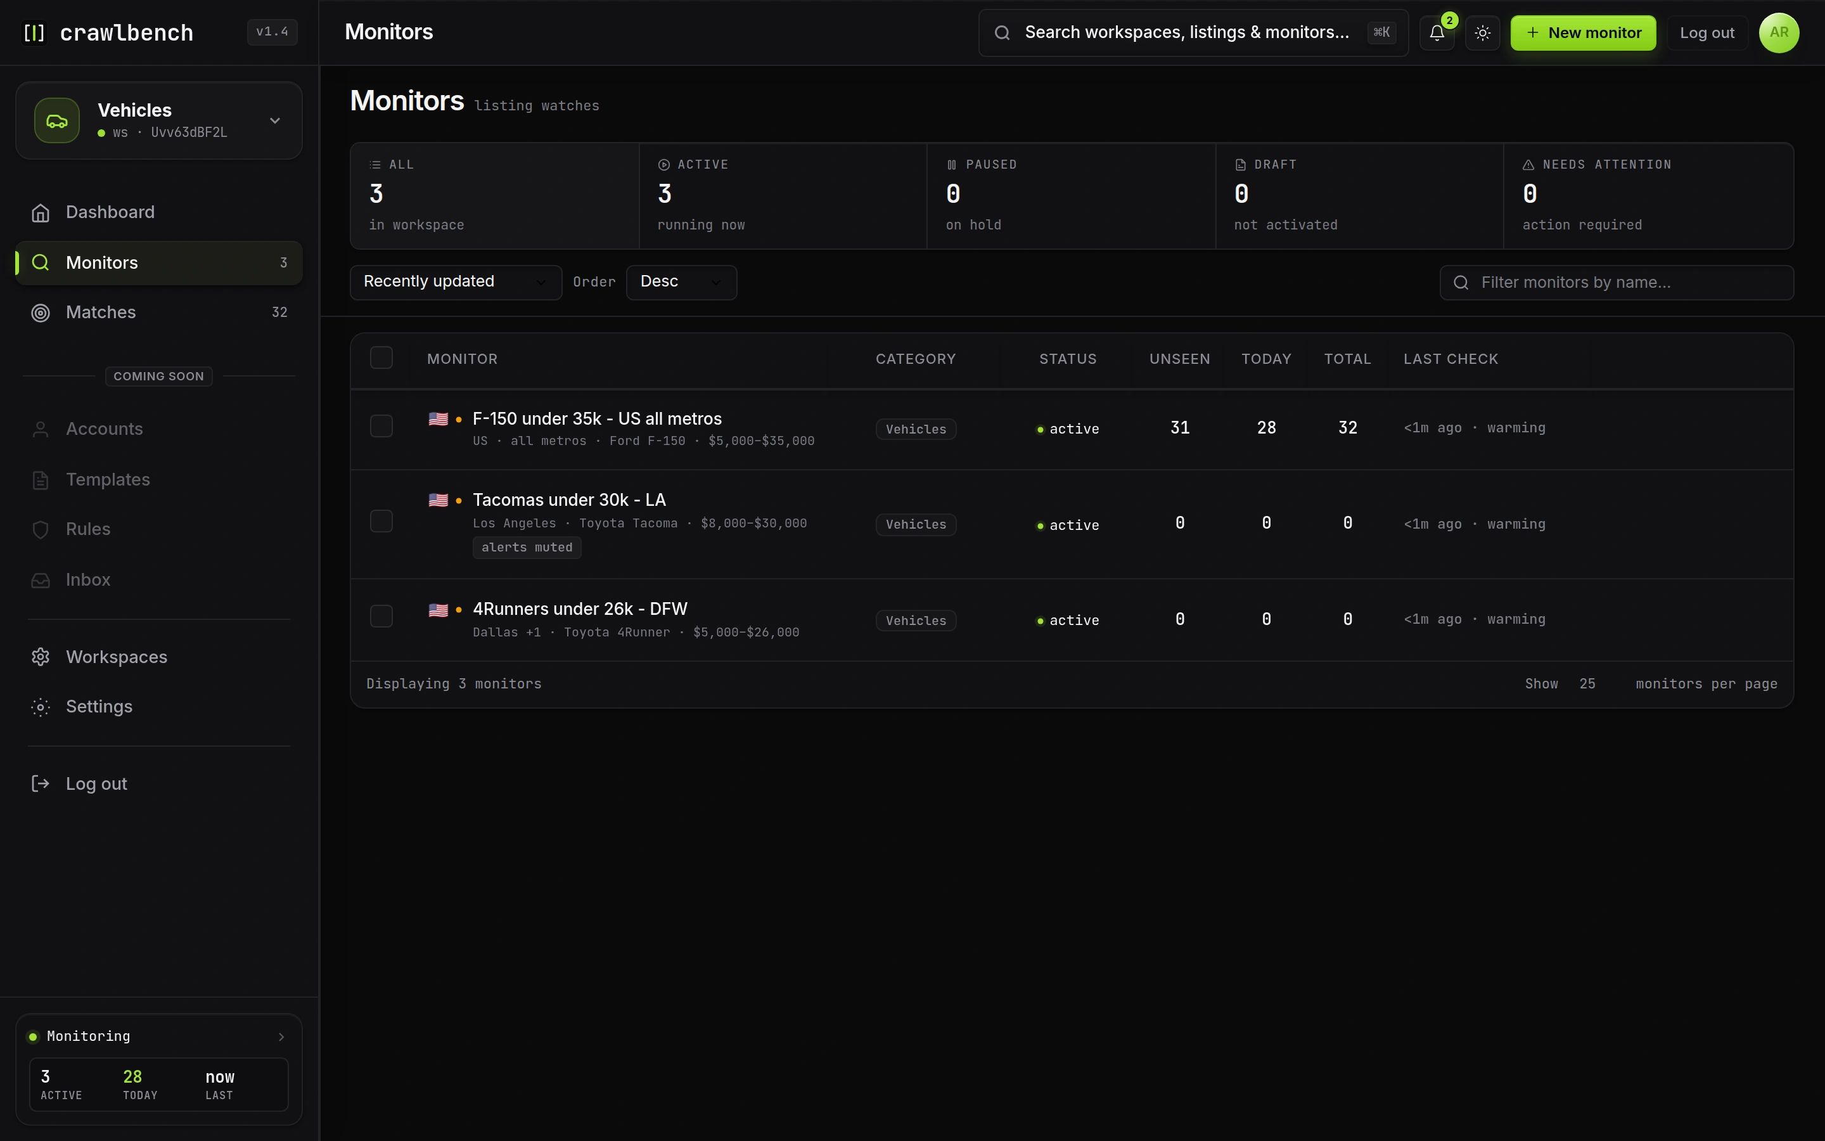Viewport: 1825px width, 1141px height.
Task: Open Matches in the sidebar
Action: point(159,313)
